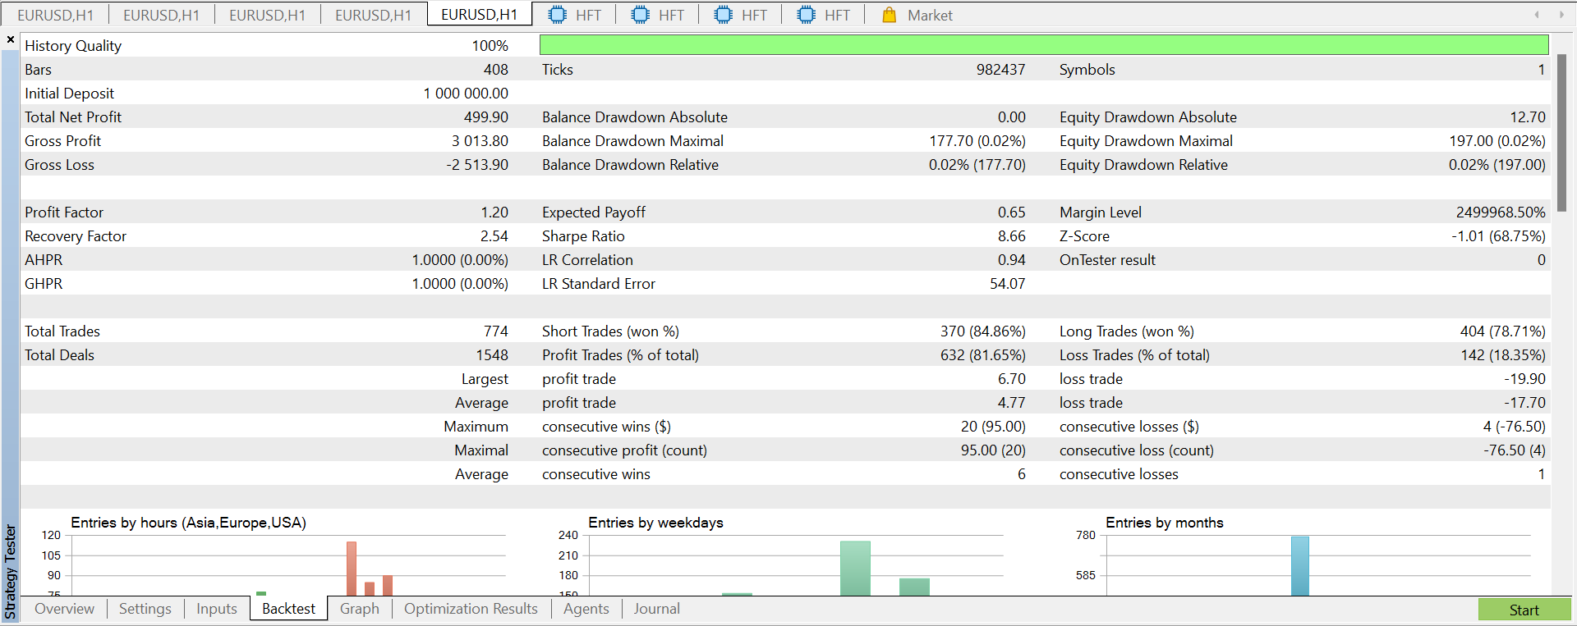Click the Margin Level value 2499968.50%
The height and width of the screenshot is (626, 1577).
pos(1501,212)
